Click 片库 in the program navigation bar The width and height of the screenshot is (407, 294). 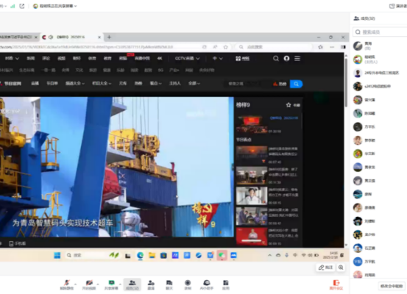(x=123, y=83)
